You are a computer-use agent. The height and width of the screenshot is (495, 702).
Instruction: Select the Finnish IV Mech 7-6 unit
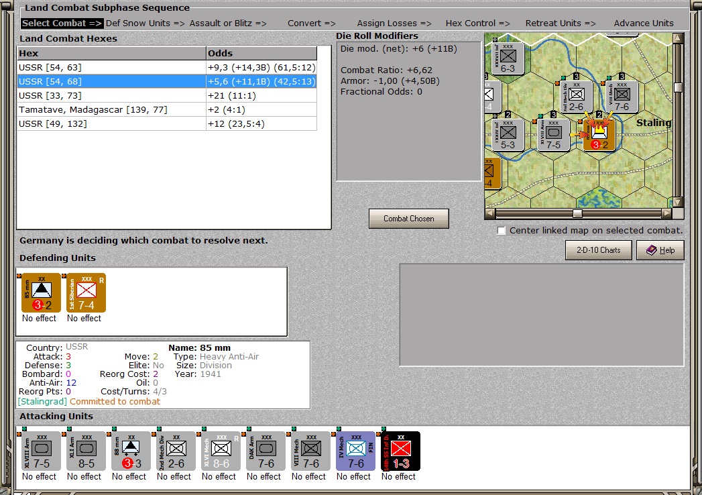pyautogui.click(x=356, y=451)
